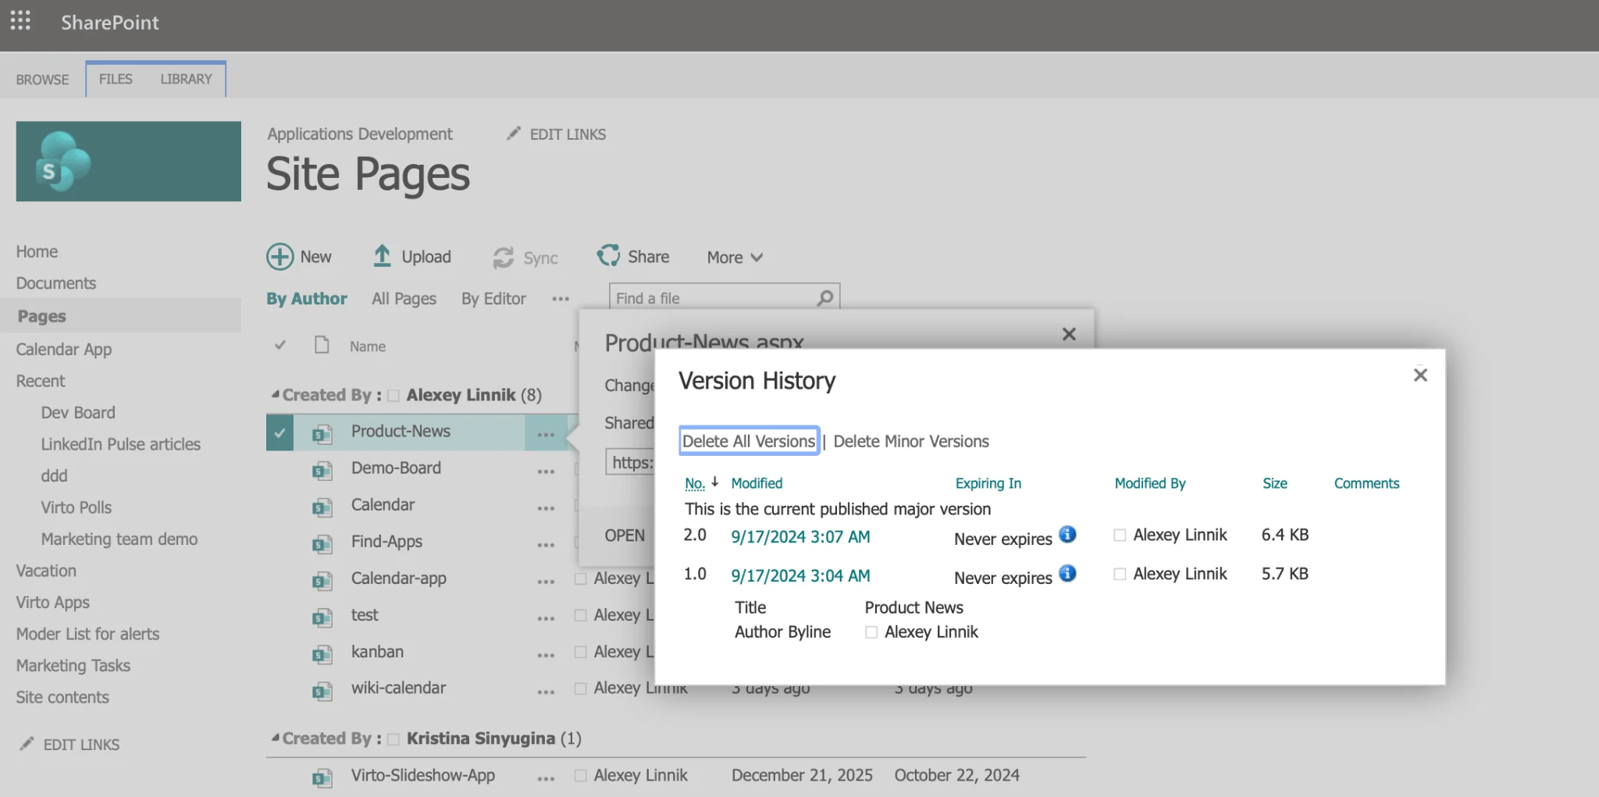Screen dimensions: 1599x797
Task: Open ellipsis menu for wiki-calendar
Action: pyautogui.click(x=546, y=691)
